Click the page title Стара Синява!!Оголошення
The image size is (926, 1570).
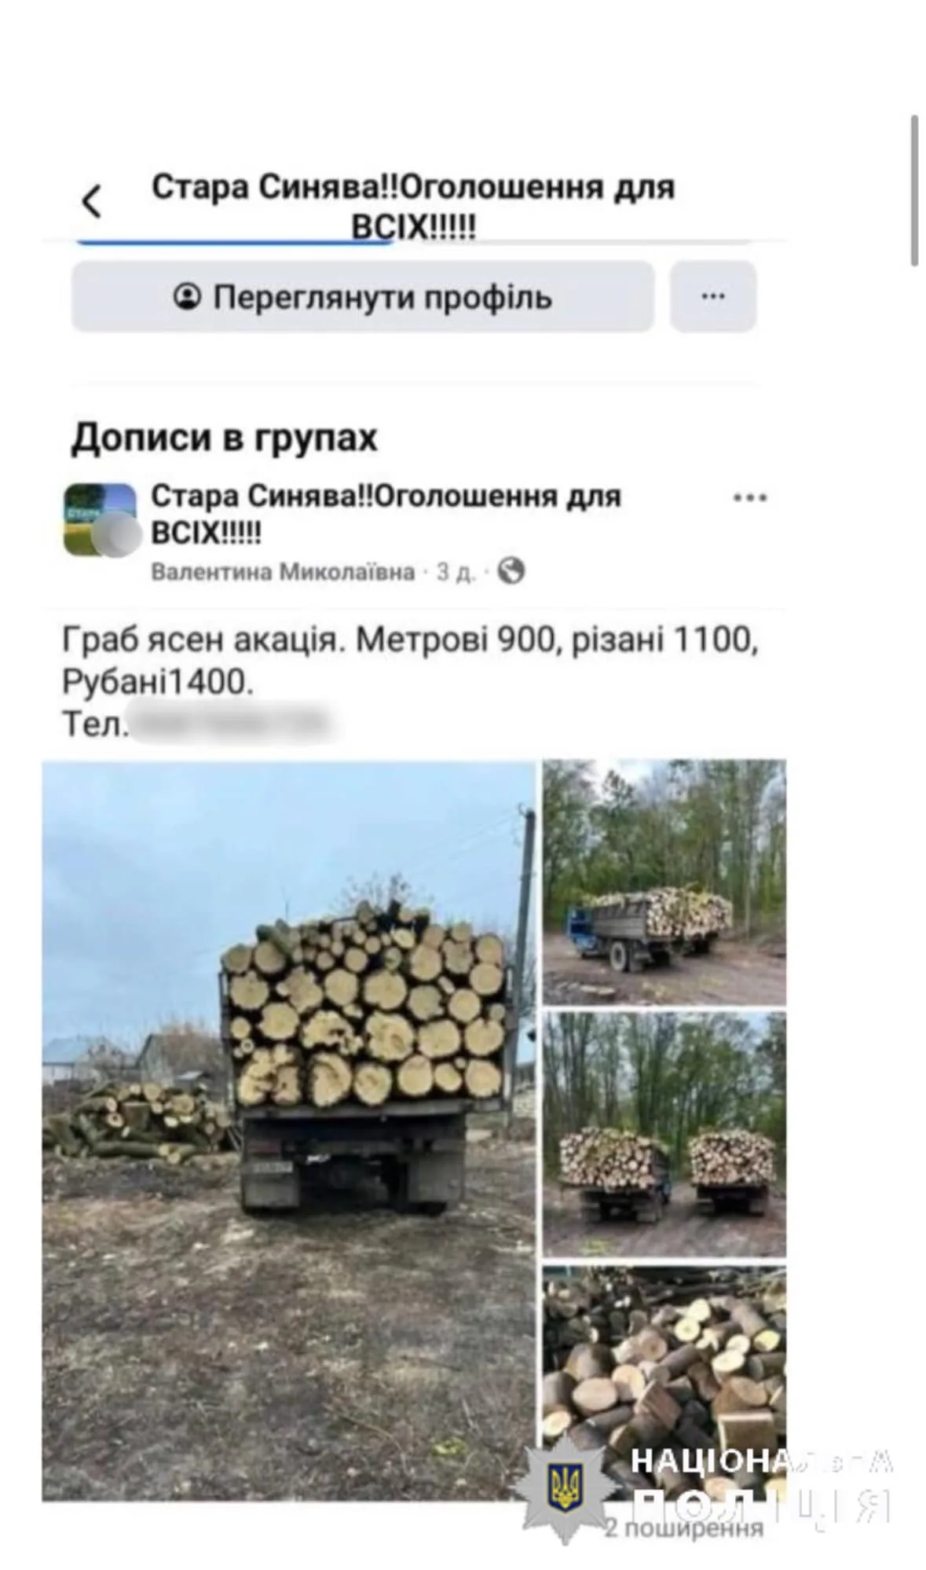pyautogui.click(x=413, y=207)
